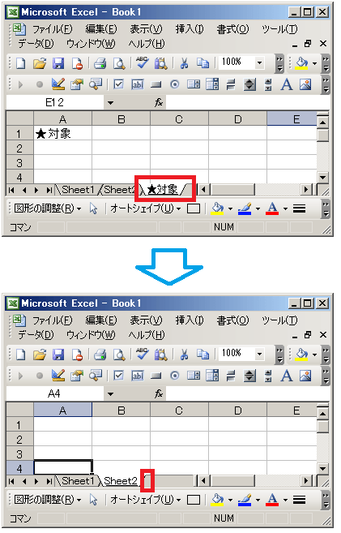Open the 挿入(I) menu in upper window
Image resolution: width=341 pixels, height=533 pixels.
point(190,29)
